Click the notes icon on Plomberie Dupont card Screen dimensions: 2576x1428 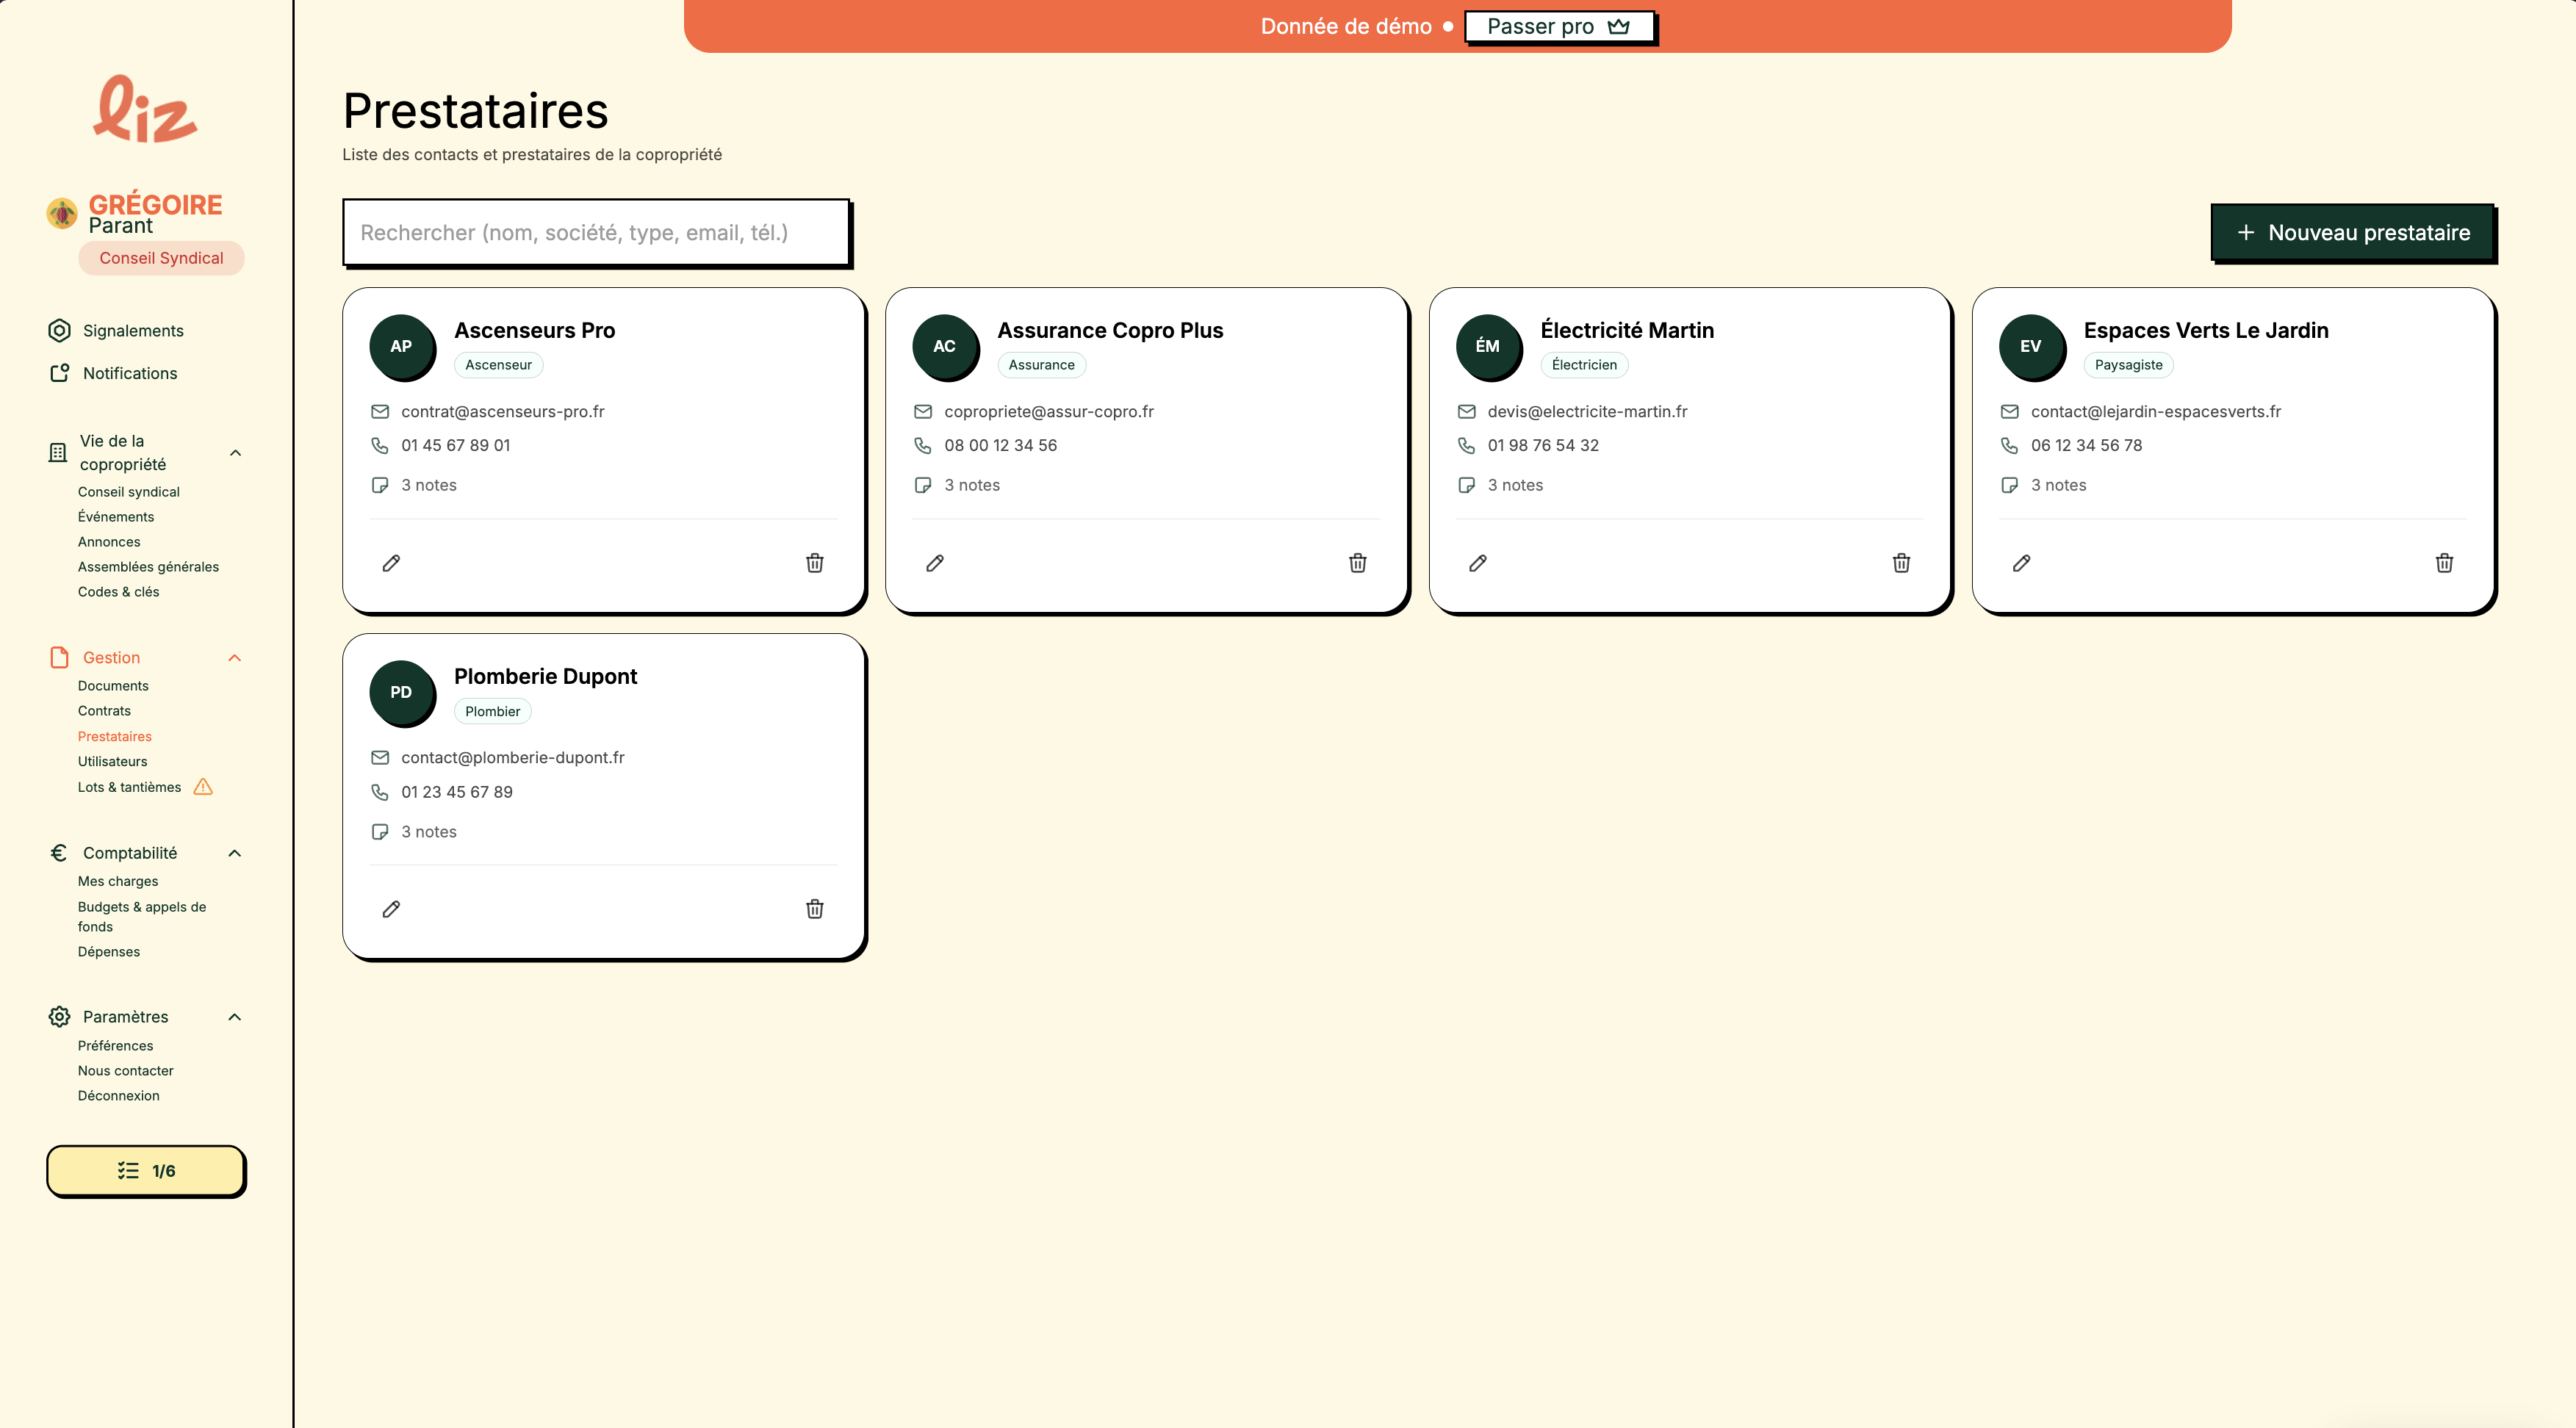click(x=380, y=832)
